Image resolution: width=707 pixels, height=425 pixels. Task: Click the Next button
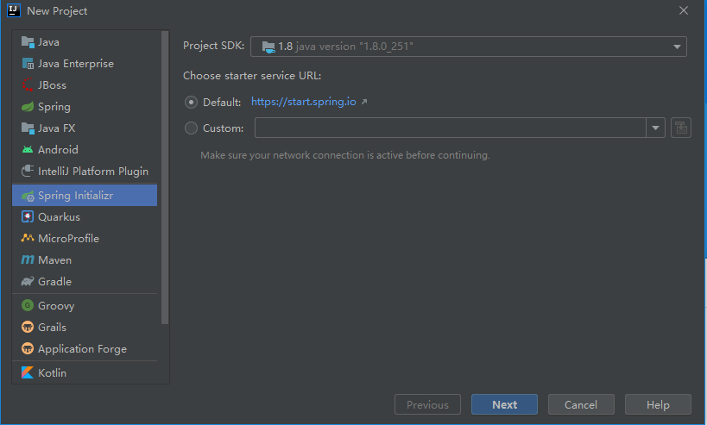tap(504, 404)
